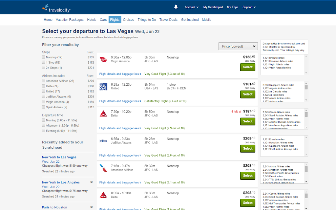The width and height of the screenshot is (336, 210).
Task: Click the American Airlines logo
Action: (103, 168)
